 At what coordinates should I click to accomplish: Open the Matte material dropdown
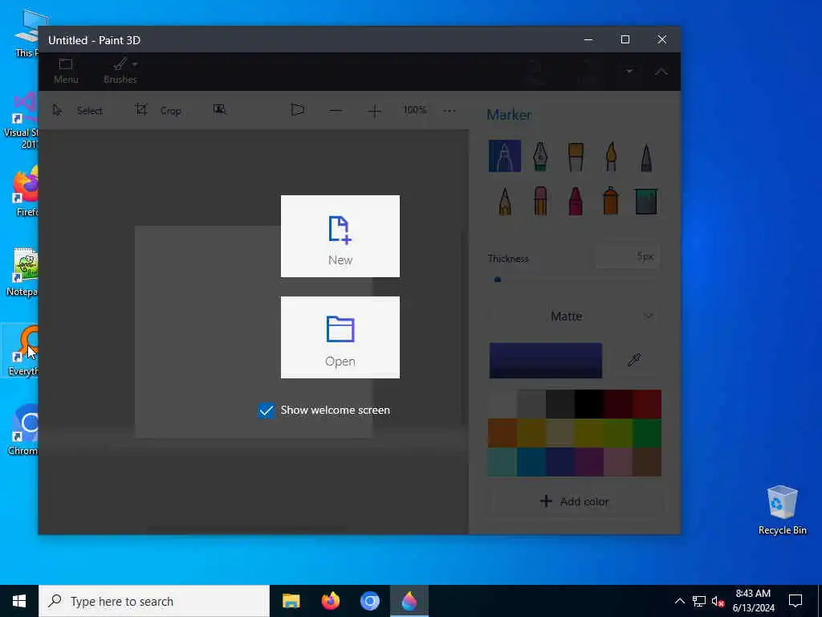[x=575, y=317]
